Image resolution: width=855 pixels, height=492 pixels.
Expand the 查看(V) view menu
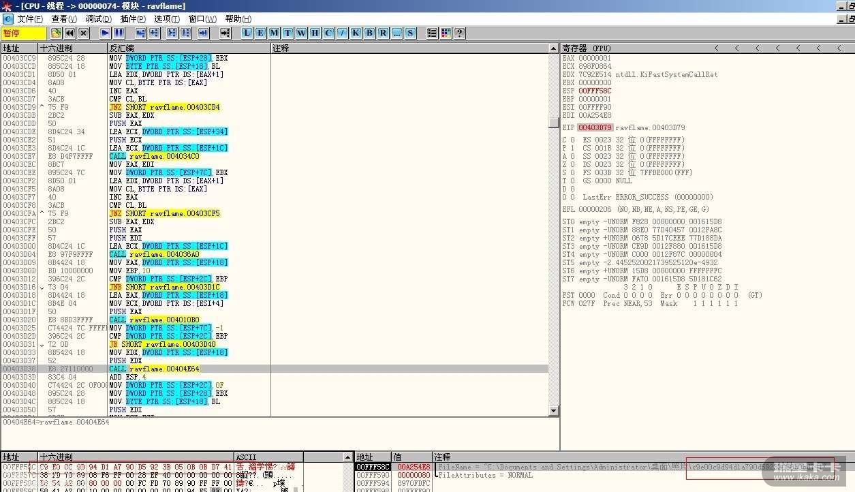[64, 19]
